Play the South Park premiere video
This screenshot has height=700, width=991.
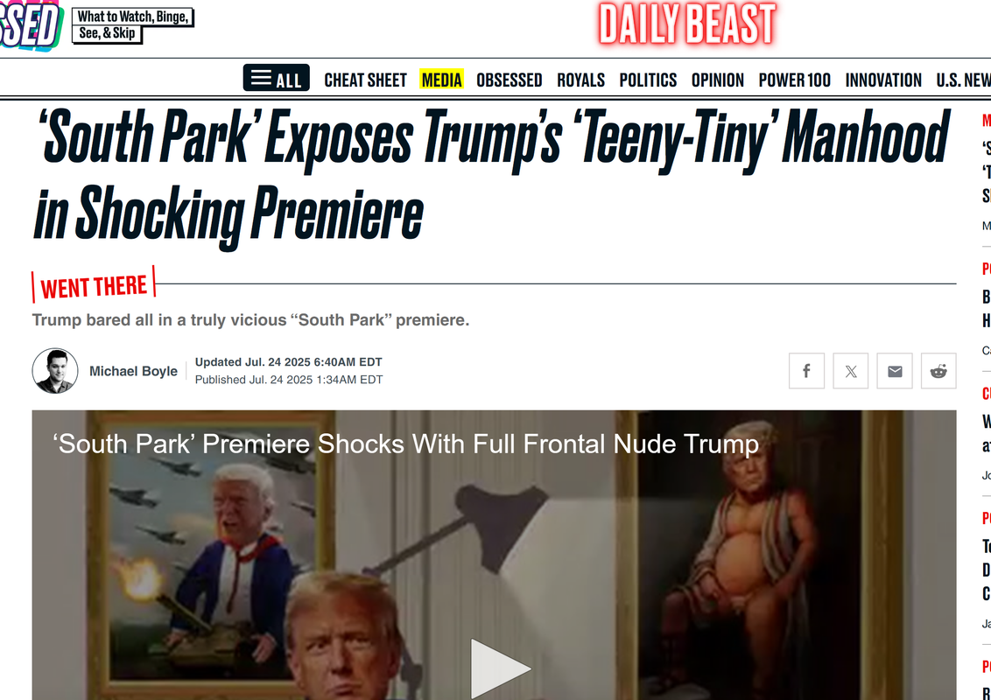click(500, 668)
